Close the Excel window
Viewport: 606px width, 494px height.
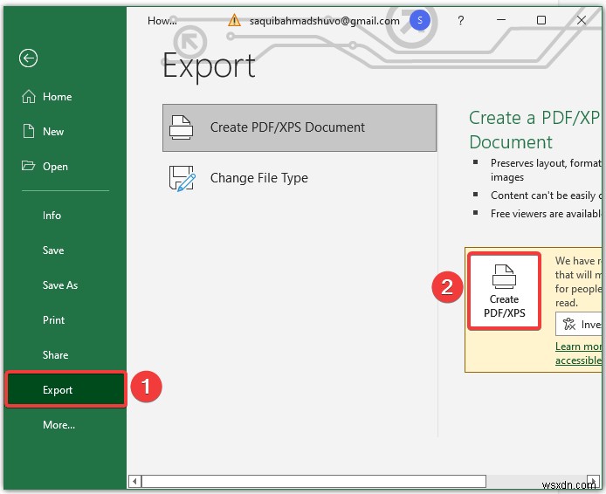pos(582,20)
